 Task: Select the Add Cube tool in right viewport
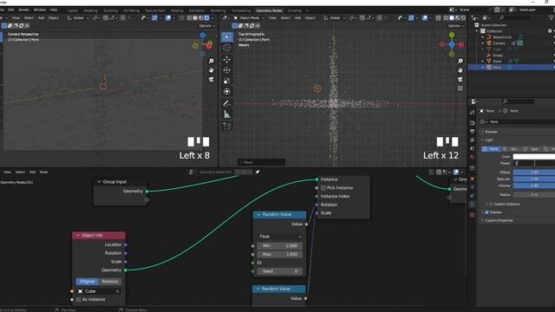[227, 126]
